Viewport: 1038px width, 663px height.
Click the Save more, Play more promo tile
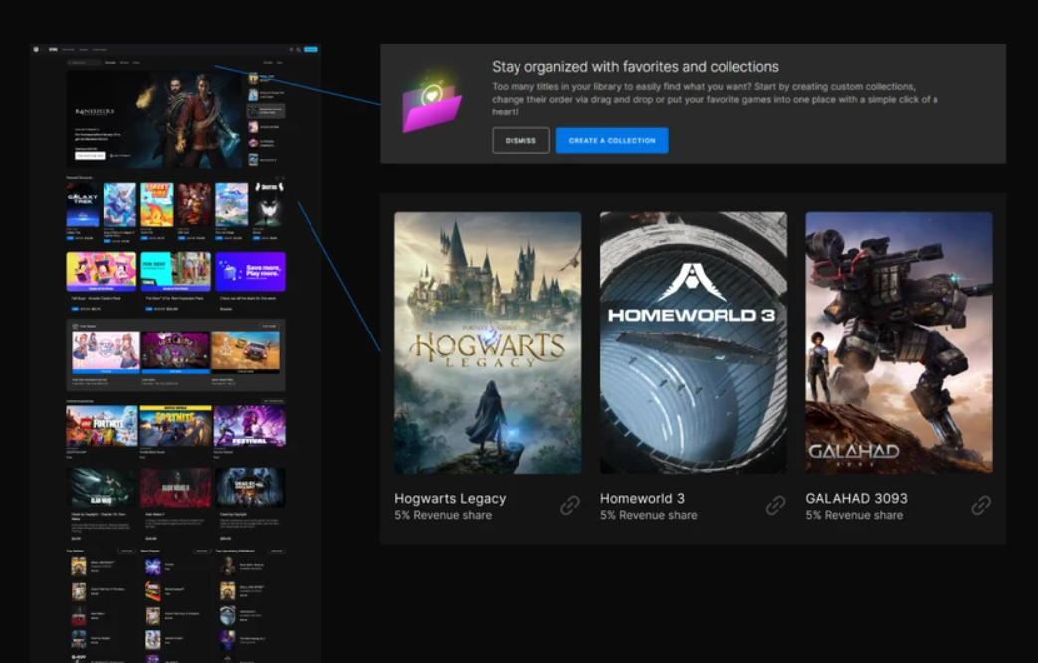[x=250, y=271]
